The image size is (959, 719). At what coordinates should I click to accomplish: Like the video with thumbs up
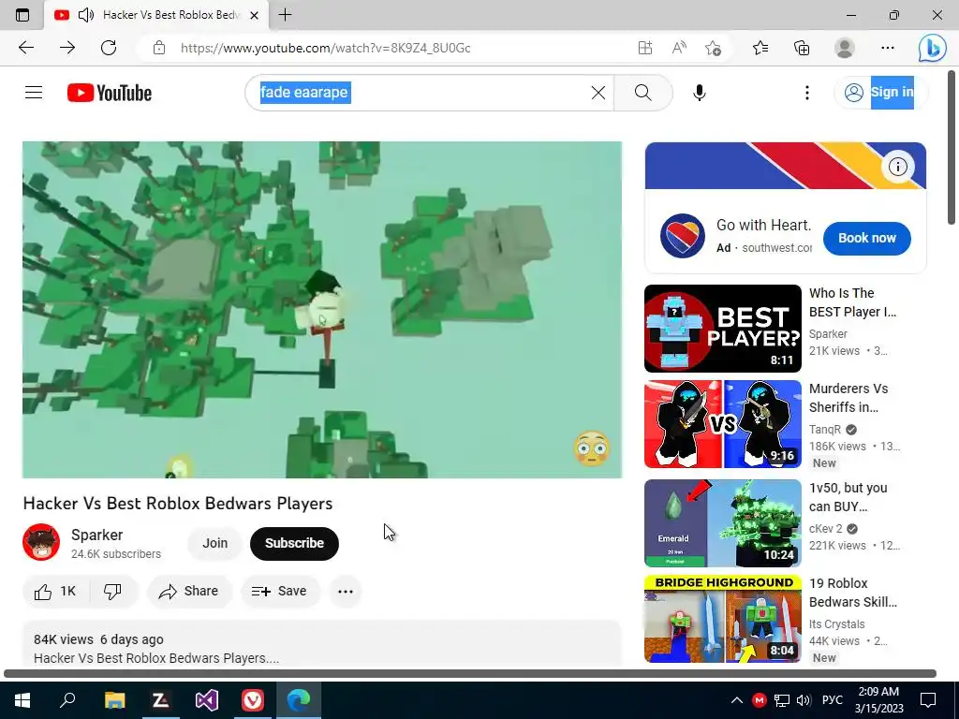tap(55, 592)
